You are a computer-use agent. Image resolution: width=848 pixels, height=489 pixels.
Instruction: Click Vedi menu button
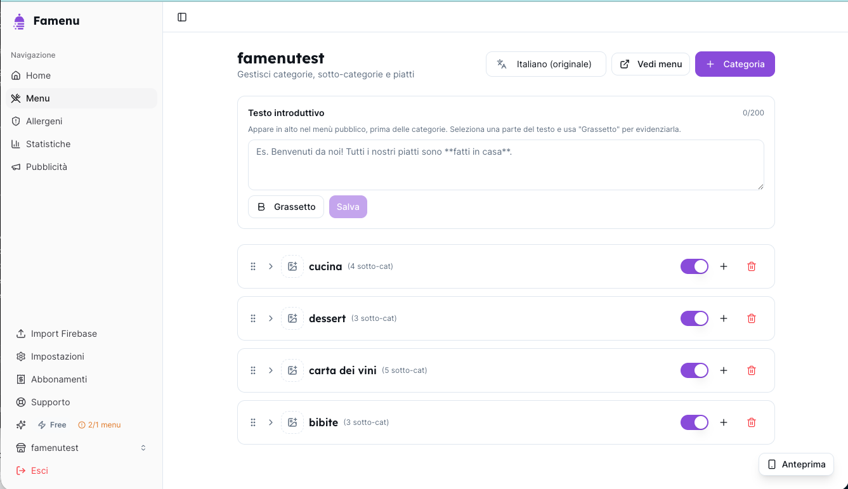tap(651, 64)
